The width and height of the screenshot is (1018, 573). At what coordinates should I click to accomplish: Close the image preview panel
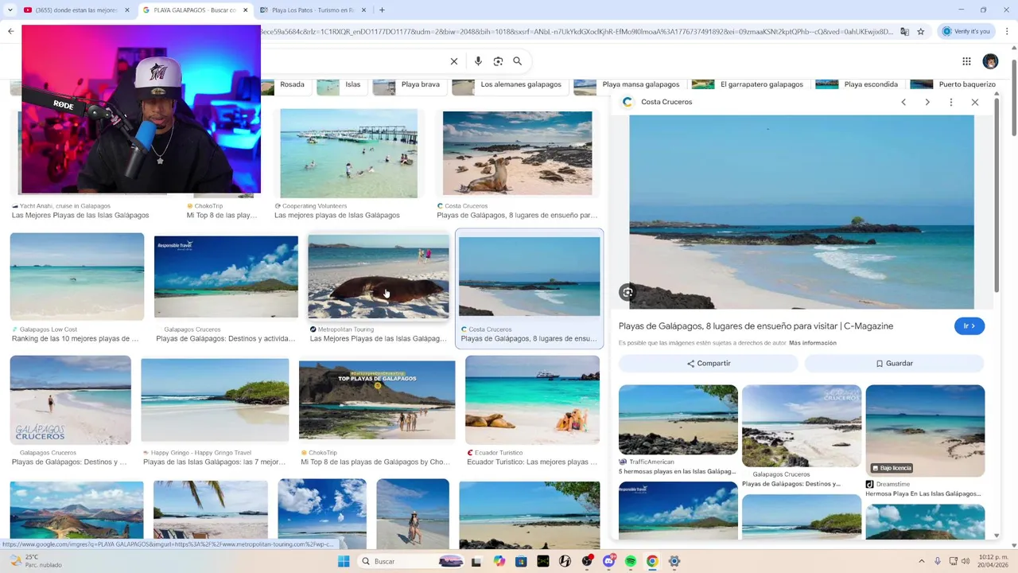point(975,102)
